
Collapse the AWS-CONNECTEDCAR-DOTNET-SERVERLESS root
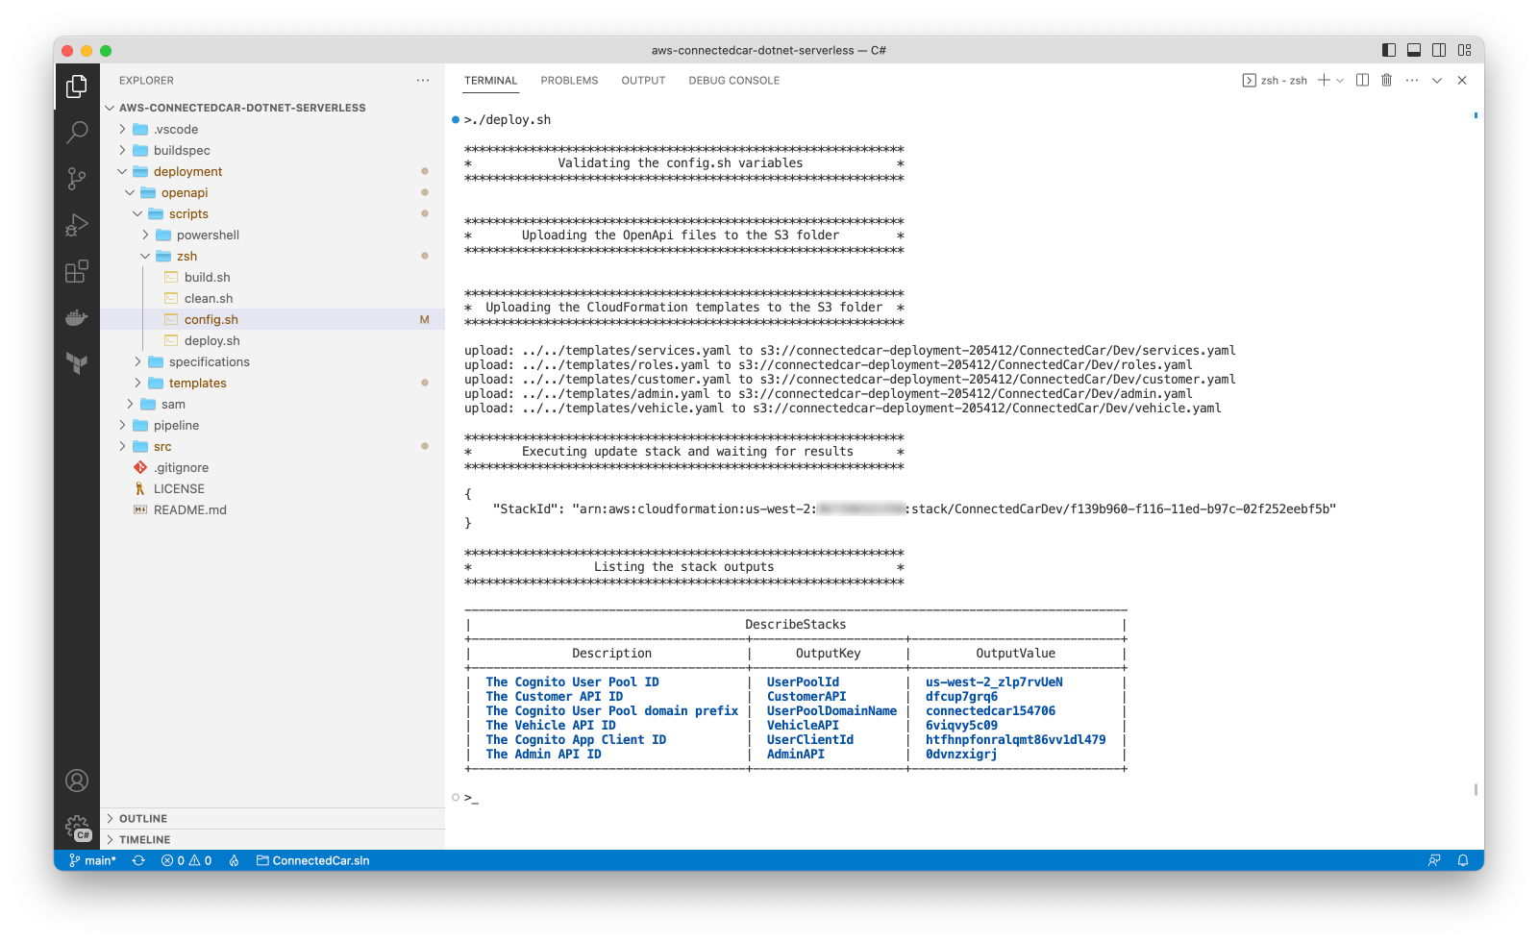[x=272, y=108]
